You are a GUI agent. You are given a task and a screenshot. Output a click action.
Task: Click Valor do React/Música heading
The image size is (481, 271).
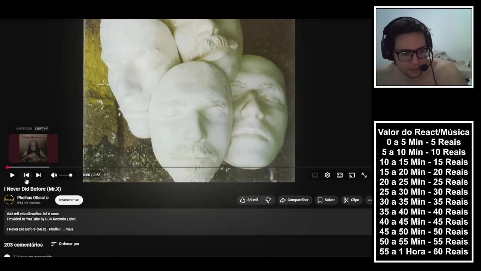point(424,132)
